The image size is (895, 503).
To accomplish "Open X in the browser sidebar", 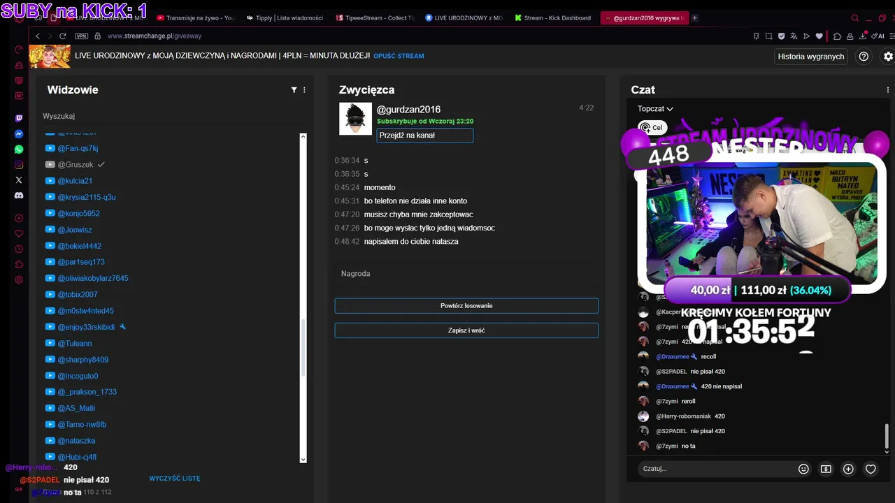I will click(19, 180).
